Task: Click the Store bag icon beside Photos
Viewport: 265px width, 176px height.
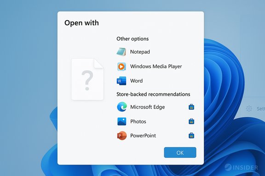Action: [x=191, y=121]
